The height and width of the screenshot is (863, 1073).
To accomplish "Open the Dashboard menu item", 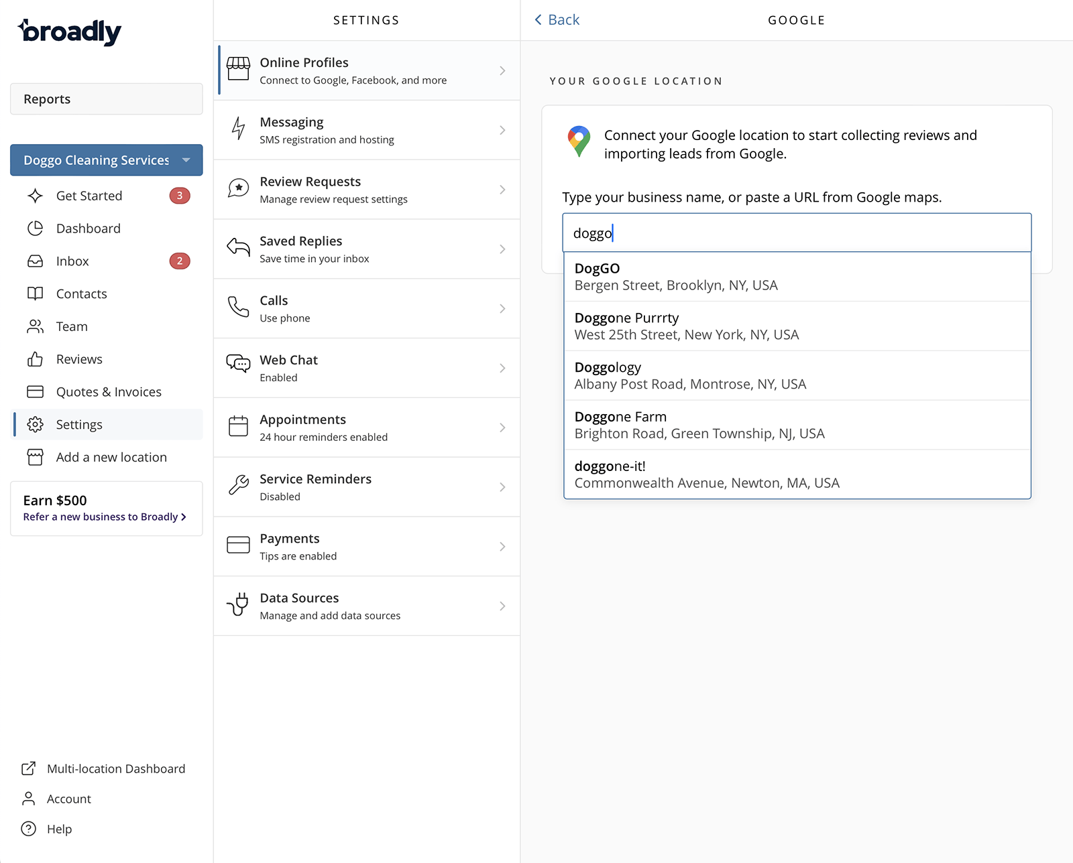I will [x=108, y=228].
